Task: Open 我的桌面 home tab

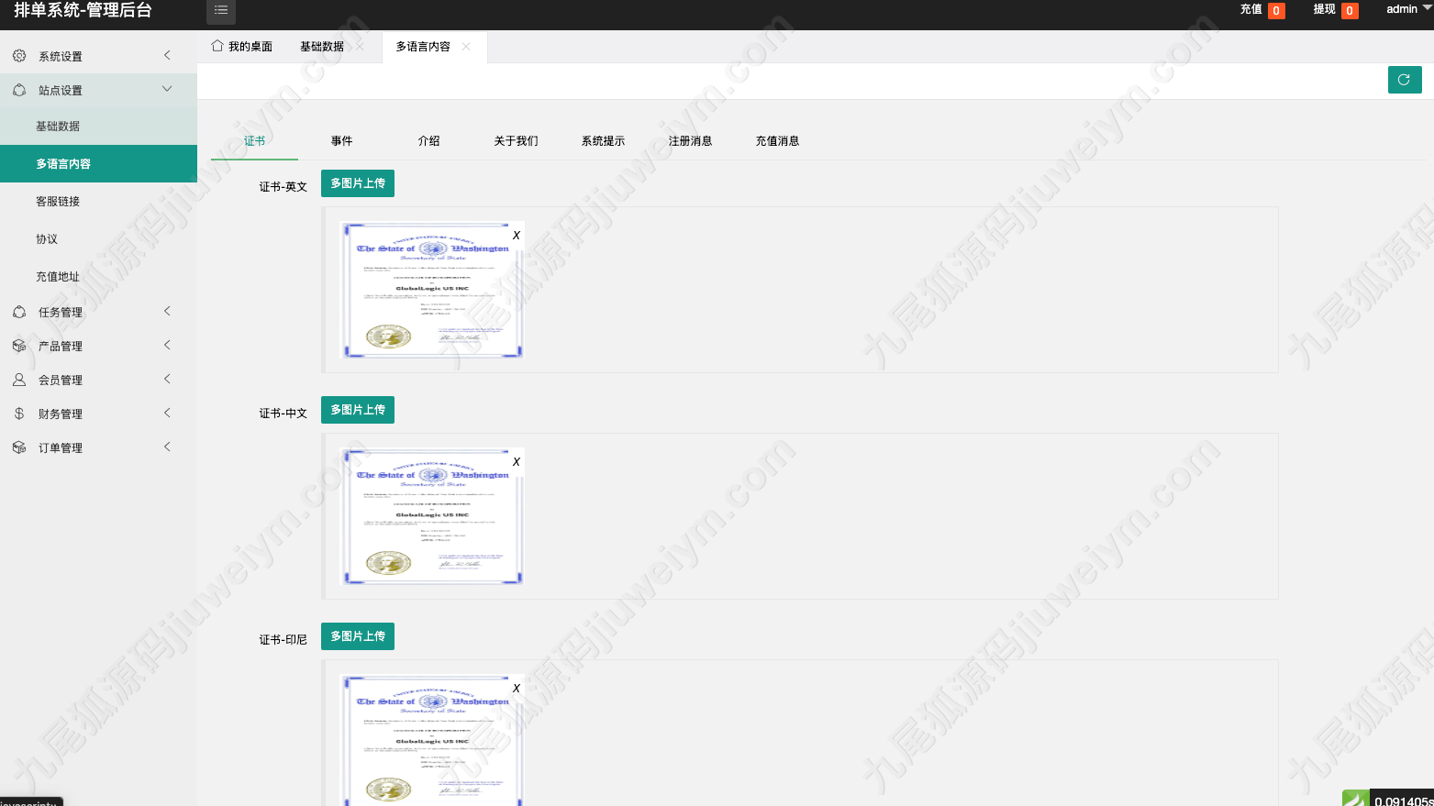Action: coord(242,47)
